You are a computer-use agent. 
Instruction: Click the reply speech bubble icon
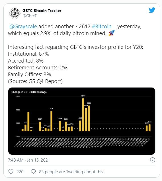pyautogui.click(x=33, y=172)
